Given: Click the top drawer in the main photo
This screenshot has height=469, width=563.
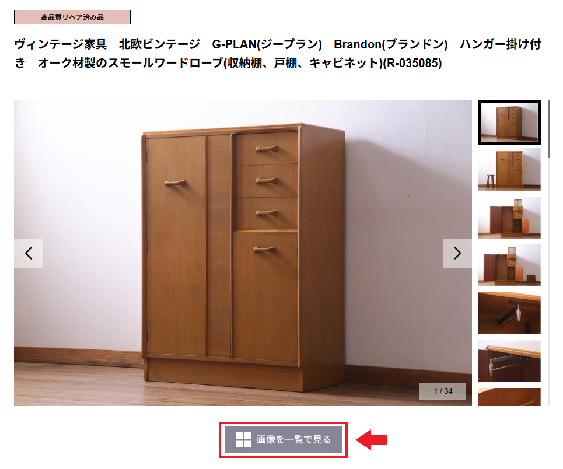Looking at the screenshot, I should click(266, 149).
